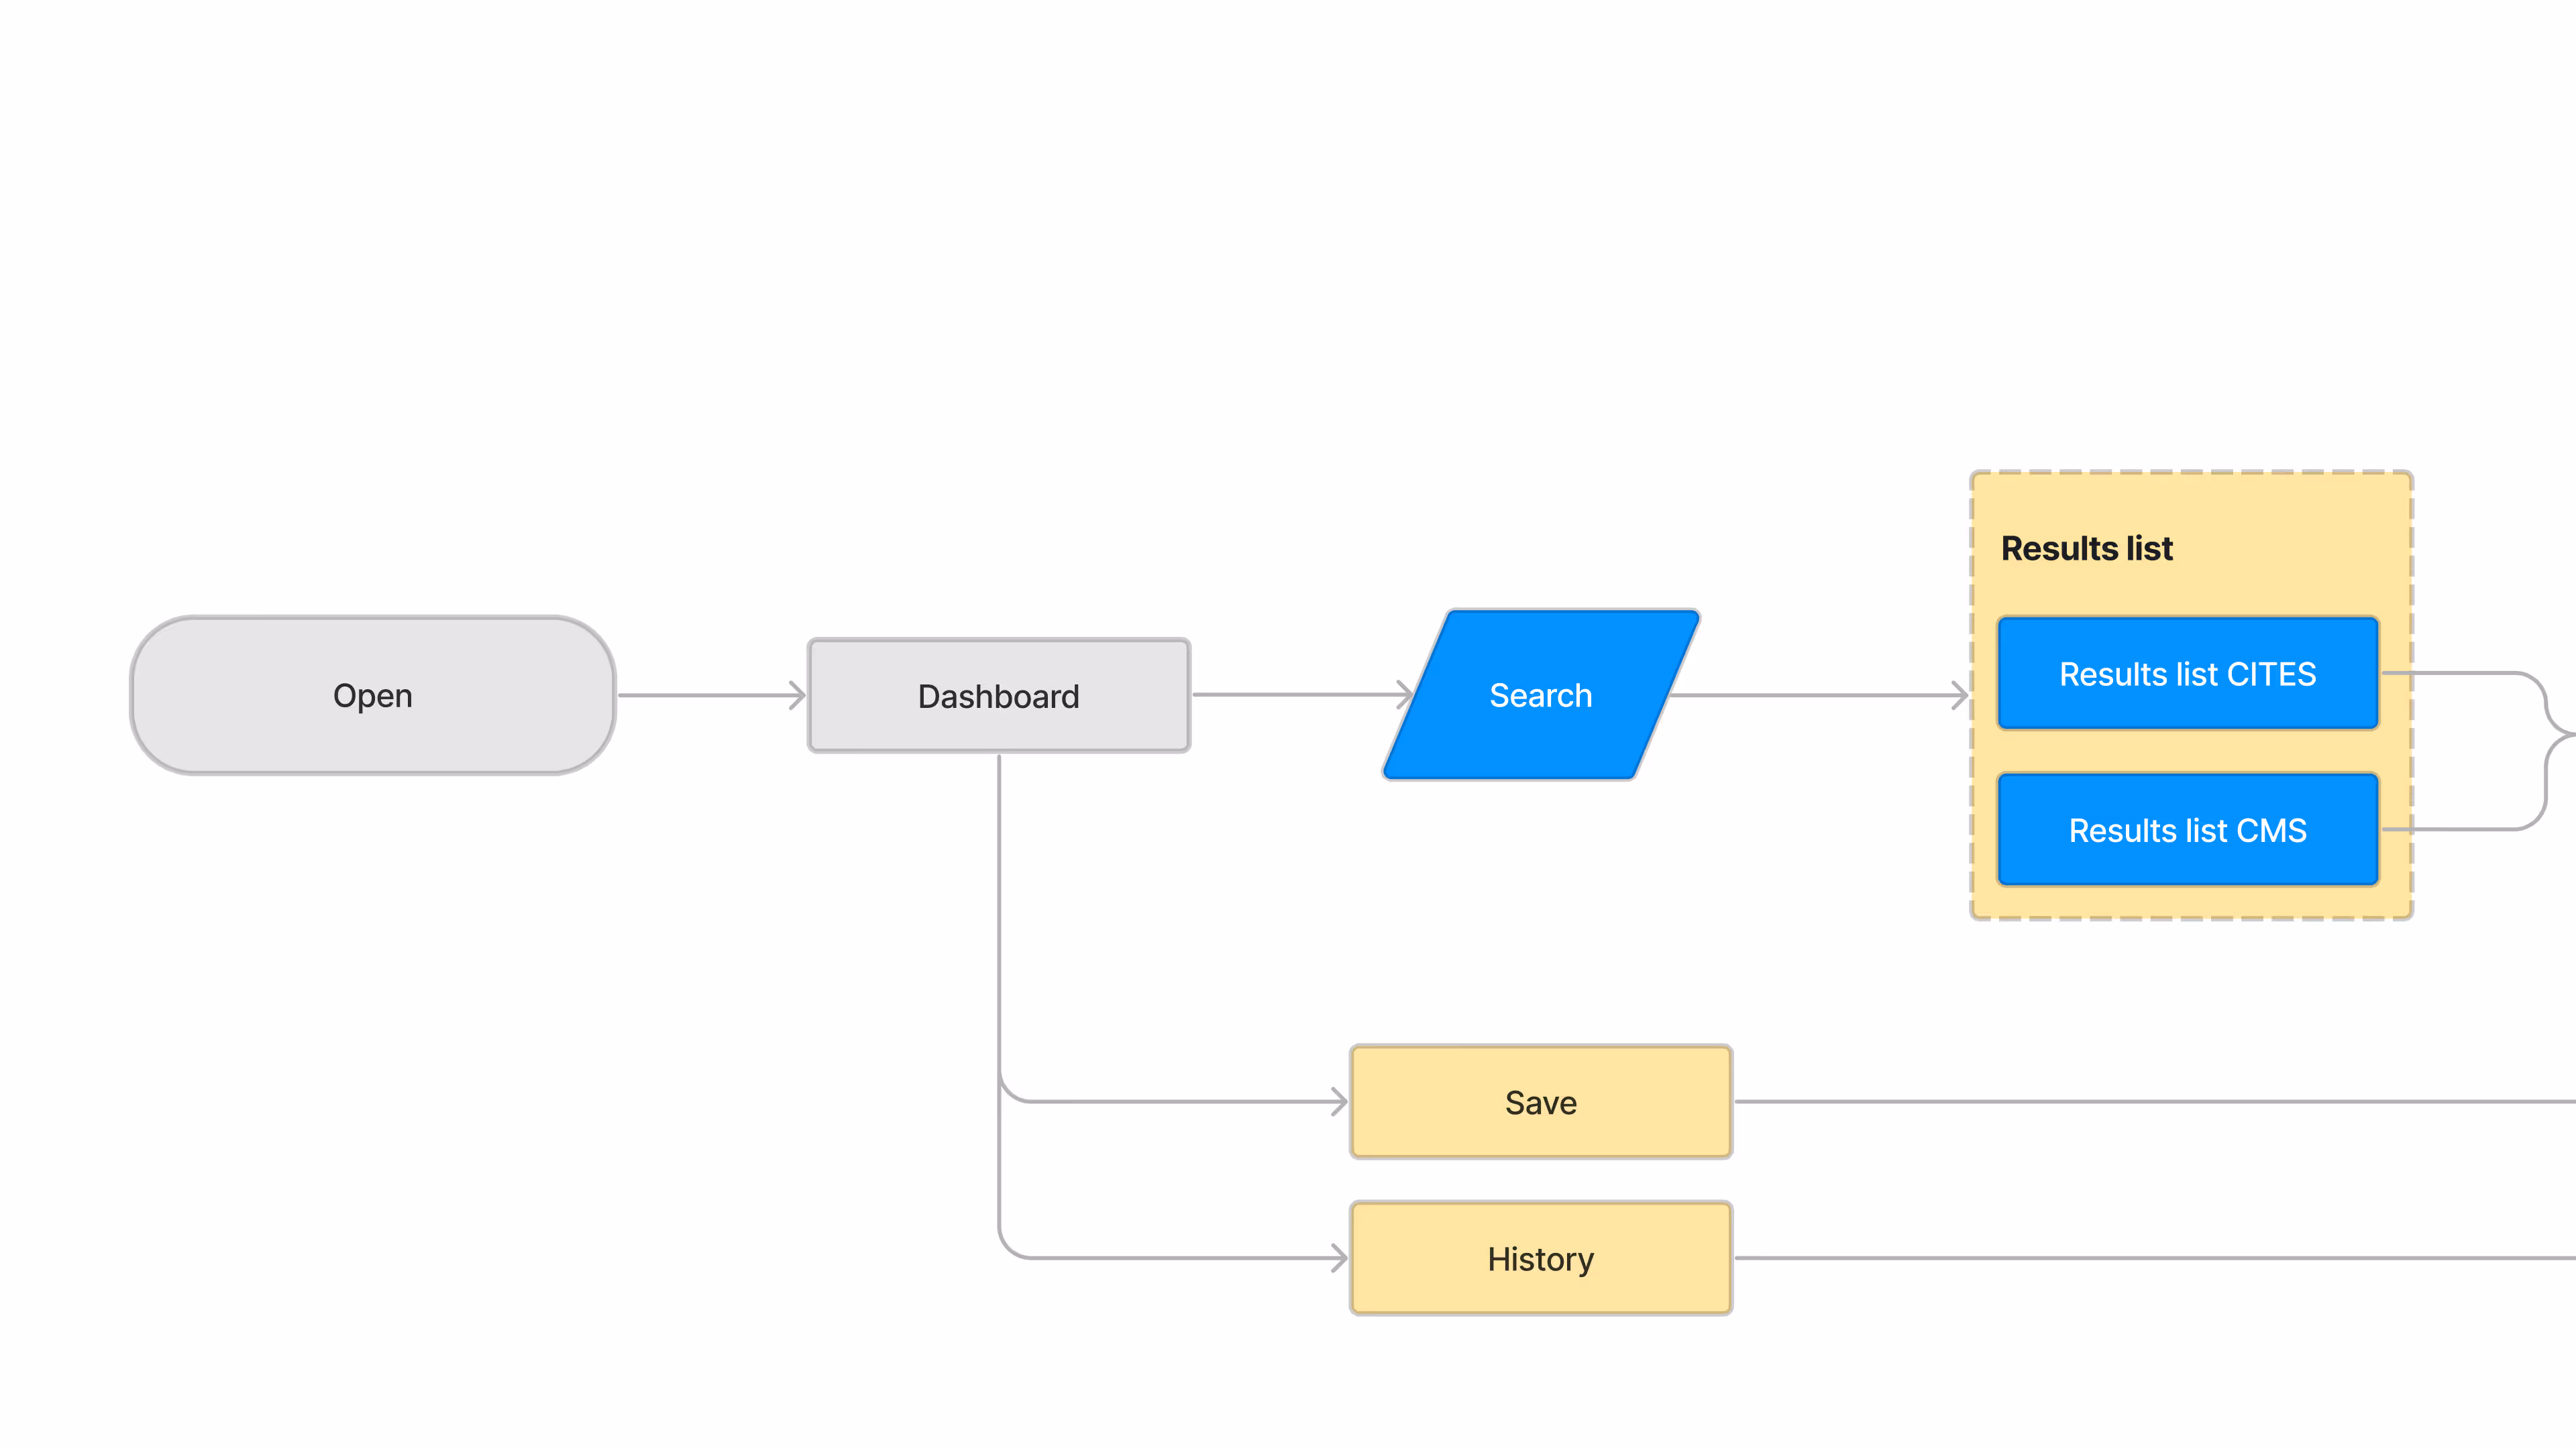Click the Results list CMS box
The height and width of the screenshot is (1448, 2576).
(x=2187, y=831)
